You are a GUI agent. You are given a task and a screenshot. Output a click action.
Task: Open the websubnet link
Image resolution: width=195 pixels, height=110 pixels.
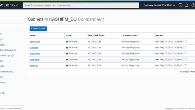point(35,42)
